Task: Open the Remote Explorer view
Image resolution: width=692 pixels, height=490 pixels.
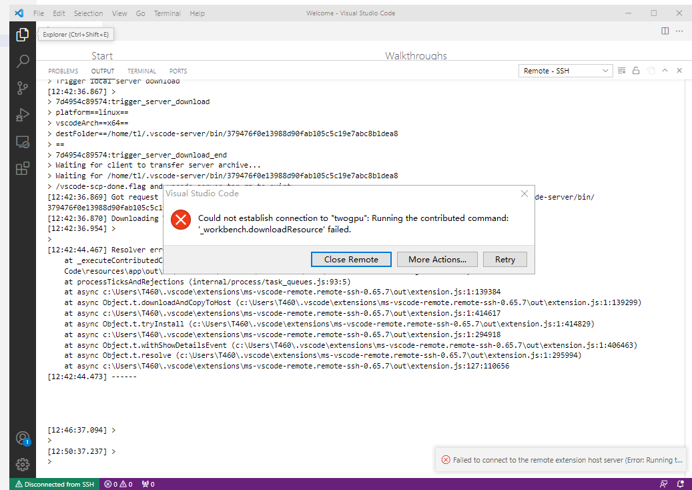Action: pyautogui.click(x=22, y=142)
